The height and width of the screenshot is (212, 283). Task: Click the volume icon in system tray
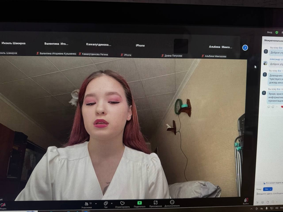pyautogui.click(x=277, y=208)
